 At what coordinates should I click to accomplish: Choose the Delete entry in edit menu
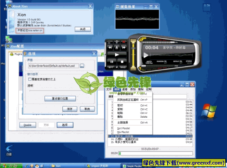pos(132,117)
